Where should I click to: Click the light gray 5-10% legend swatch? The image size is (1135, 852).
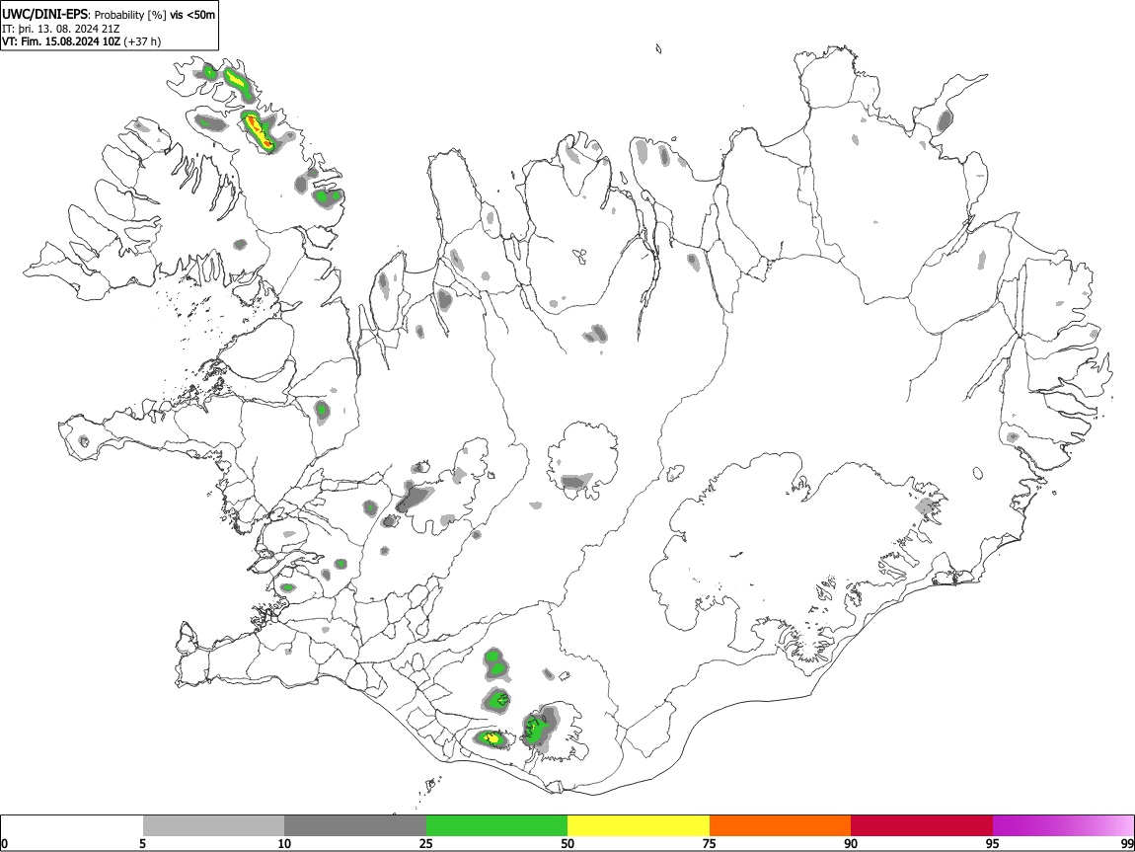213,826
